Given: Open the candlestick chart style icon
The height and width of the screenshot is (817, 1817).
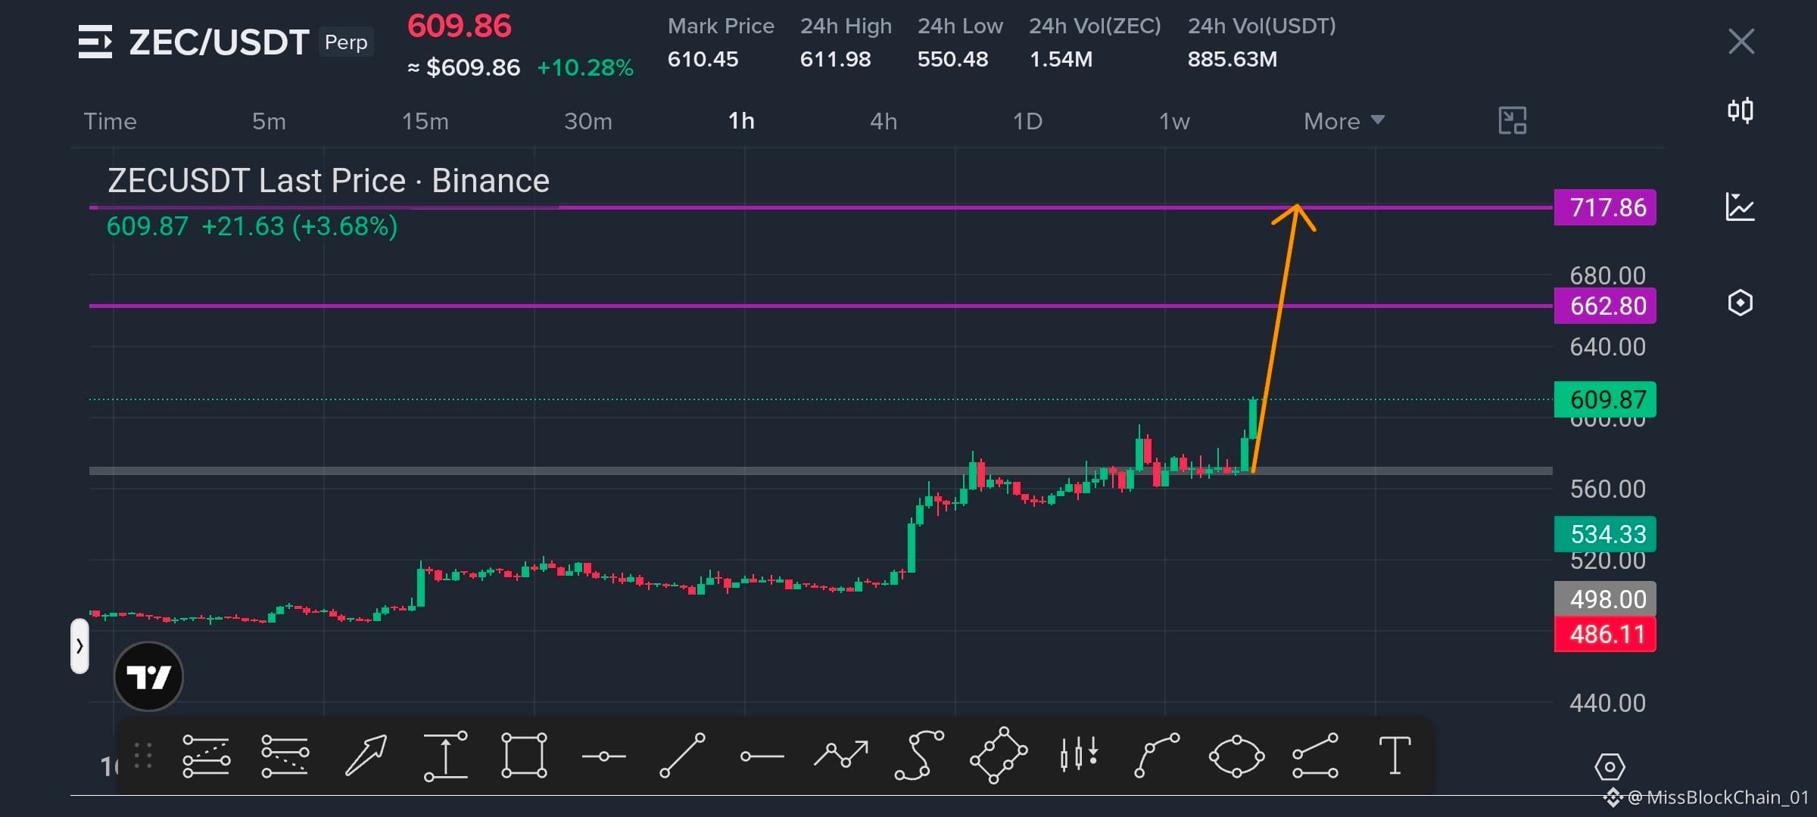Looking at the screenshot, I should [1741, 110].
